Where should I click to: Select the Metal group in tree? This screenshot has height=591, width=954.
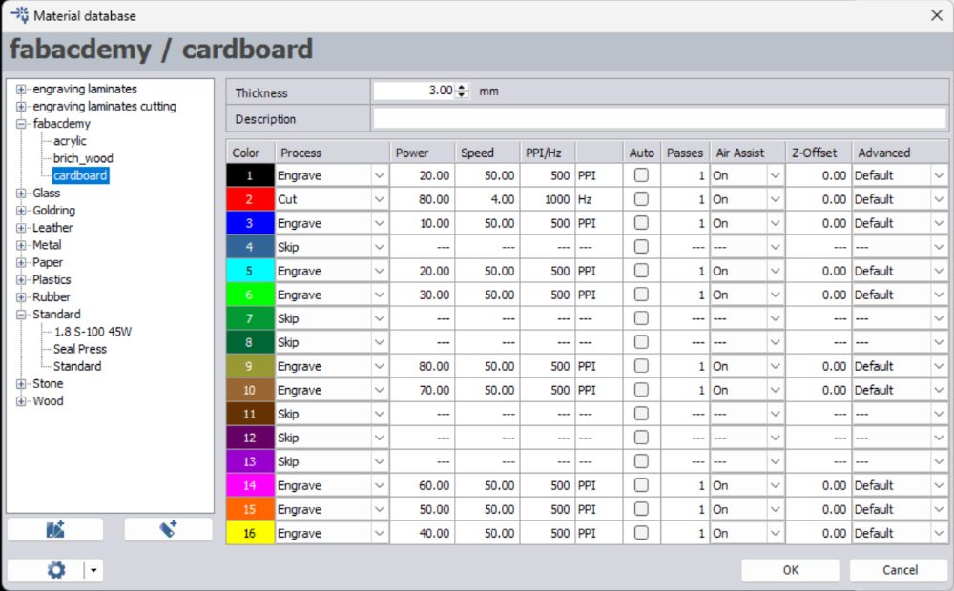pos(47,245)
